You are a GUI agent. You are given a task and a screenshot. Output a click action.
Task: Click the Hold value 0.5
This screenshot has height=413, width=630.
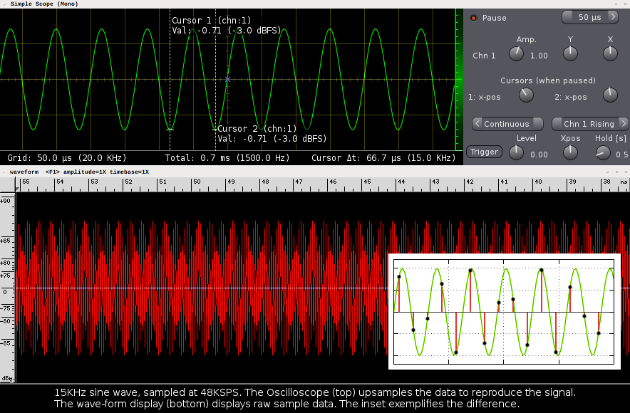pos(621,155)
